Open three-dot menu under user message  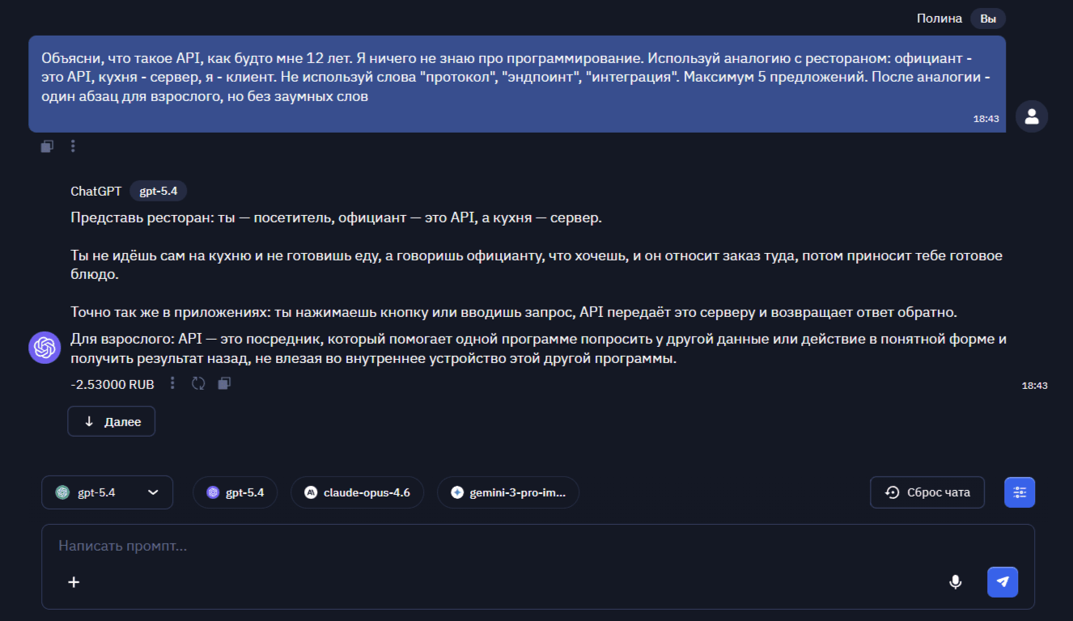pyautogui.click(x=73, y=146)
